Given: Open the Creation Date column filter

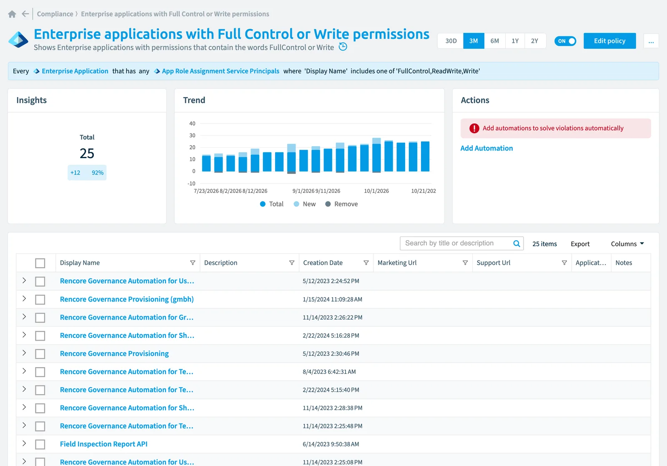Looking at the screenshot, I should click(366, 263).
